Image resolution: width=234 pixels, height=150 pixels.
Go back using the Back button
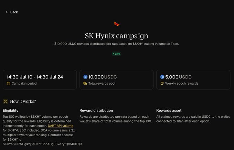(x=12, y=12)
